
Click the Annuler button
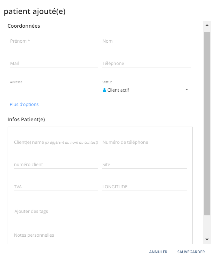158,252
